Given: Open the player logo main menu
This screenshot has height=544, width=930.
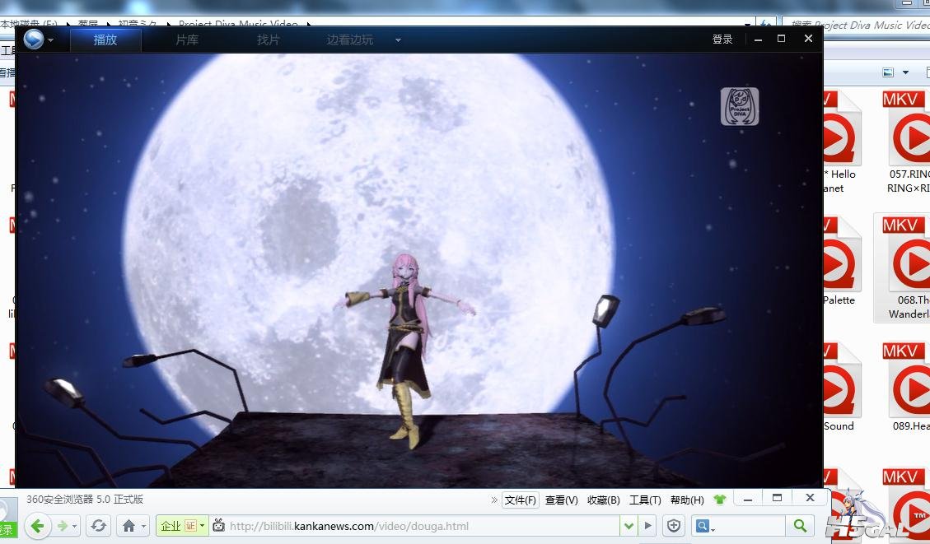Looking at the screenshot, I should tap(34, 40).
